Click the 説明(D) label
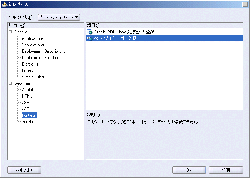This screenshot has height=178, width=250. click(94, 115)
